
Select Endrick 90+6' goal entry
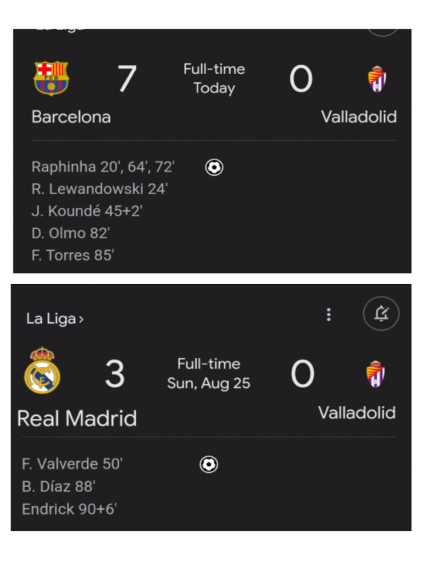click(69, 509)
